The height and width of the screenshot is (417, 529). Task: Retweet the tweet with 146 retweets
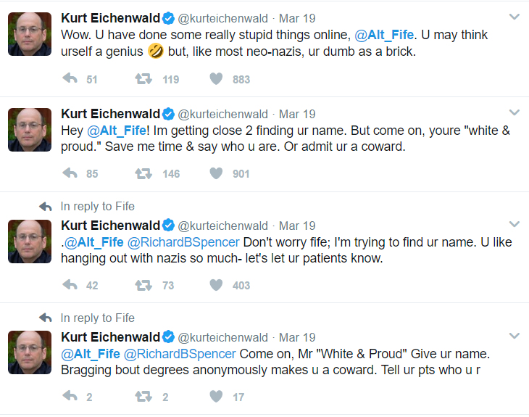click(143, 173)
